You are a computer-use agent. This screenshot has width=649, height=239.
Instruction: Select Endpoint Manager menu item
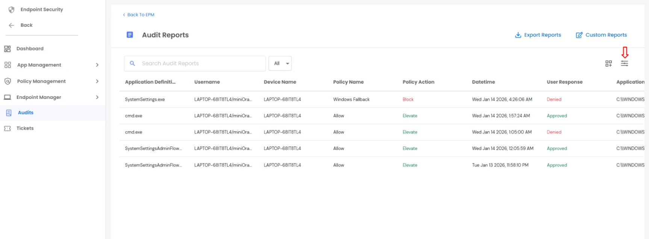coord(39,97)
